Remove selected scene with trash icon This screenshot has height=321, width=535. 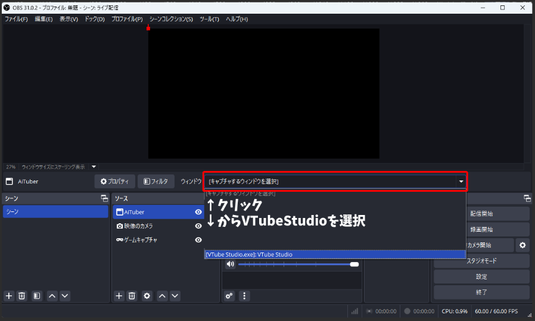(22, 295)
